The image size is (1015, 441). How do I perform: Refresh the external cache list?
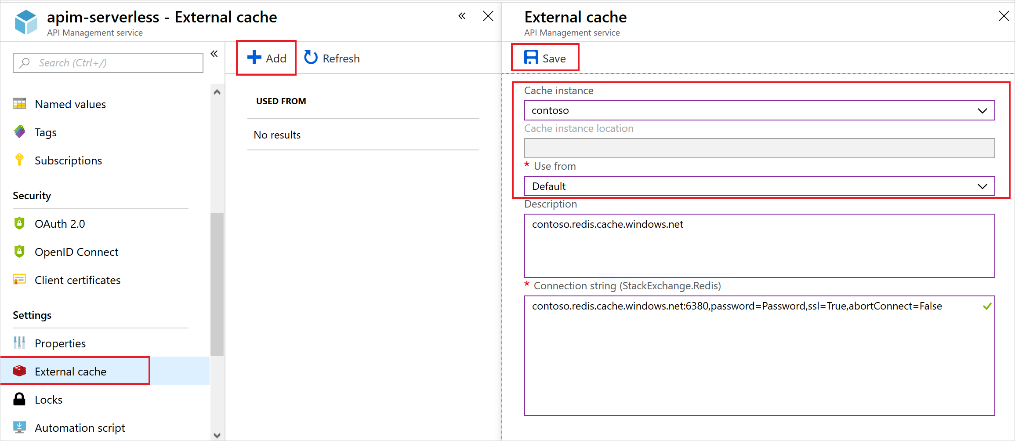click(x=332, y=58)
